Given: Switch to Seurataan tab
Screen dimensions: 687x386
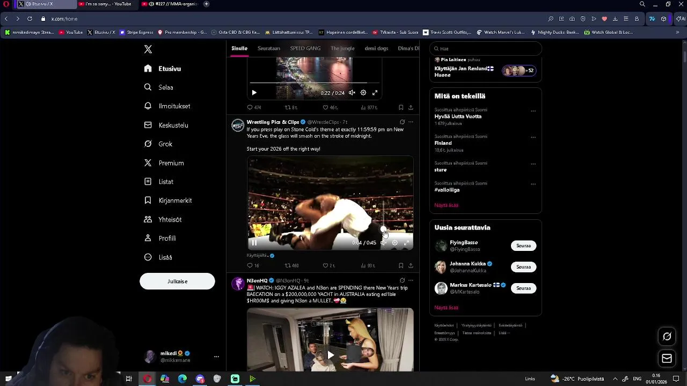Looking at the screenshot, I should tap(269, 48).
